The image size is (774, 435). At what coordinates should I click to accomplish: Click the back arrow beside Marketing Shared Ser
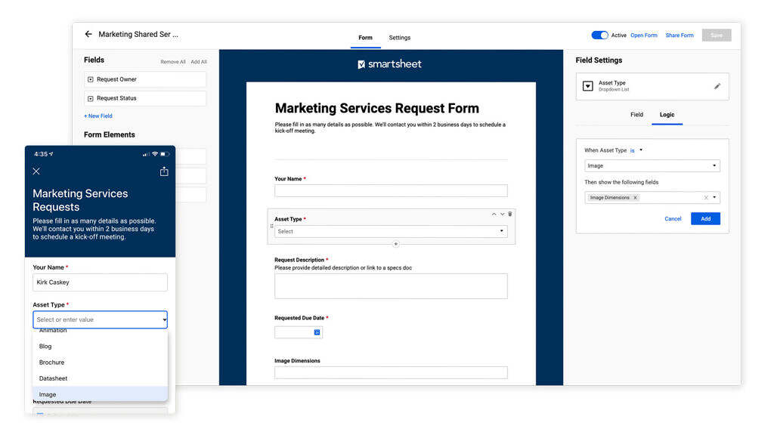tap(88, 35)
